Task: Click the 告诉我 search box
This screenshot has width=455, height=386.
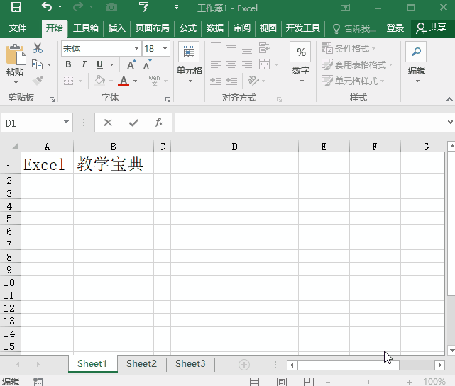Action: point(354,28)
